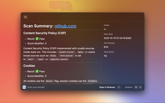Click the extension icon beside Scan your domain

point(24,87)
